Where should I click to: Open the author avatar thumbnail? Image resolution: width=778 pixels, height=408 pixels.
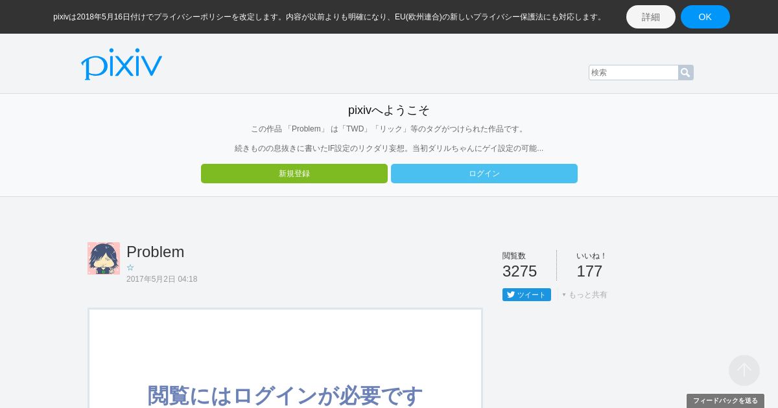104,258
